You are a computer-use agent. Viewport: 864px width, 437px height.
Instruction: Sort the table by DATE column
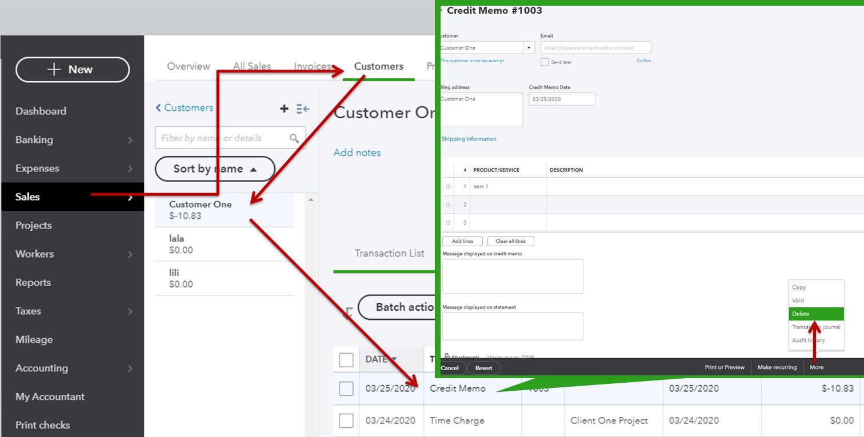tap(381, 359)
